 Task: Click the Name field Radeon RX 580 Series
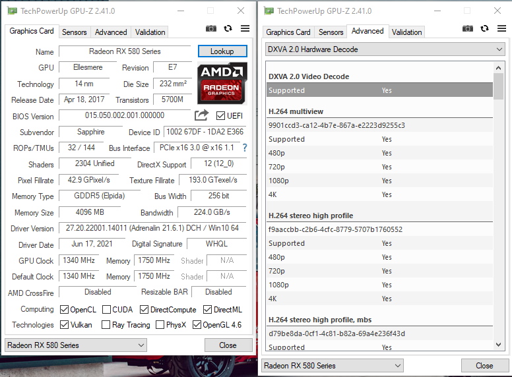click(125, 51)
